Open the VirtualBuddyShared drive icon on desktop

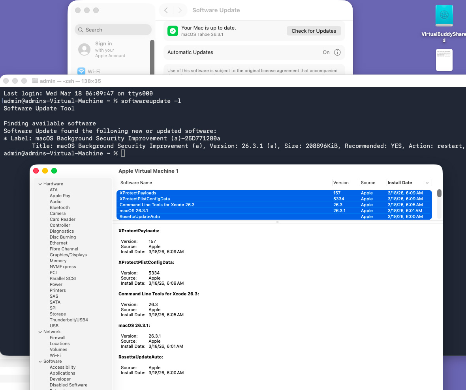pyautogui.click(x=444, y=15)
